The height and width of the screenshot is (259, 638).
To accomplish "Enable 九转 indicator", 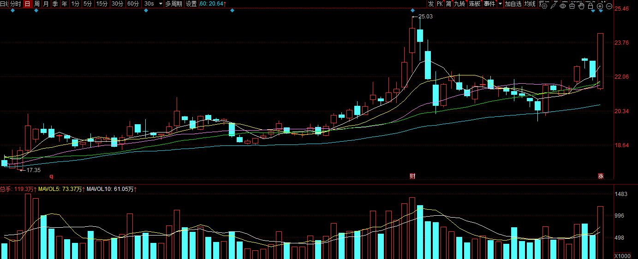I will pyautogui.click(x=459, y=4).
